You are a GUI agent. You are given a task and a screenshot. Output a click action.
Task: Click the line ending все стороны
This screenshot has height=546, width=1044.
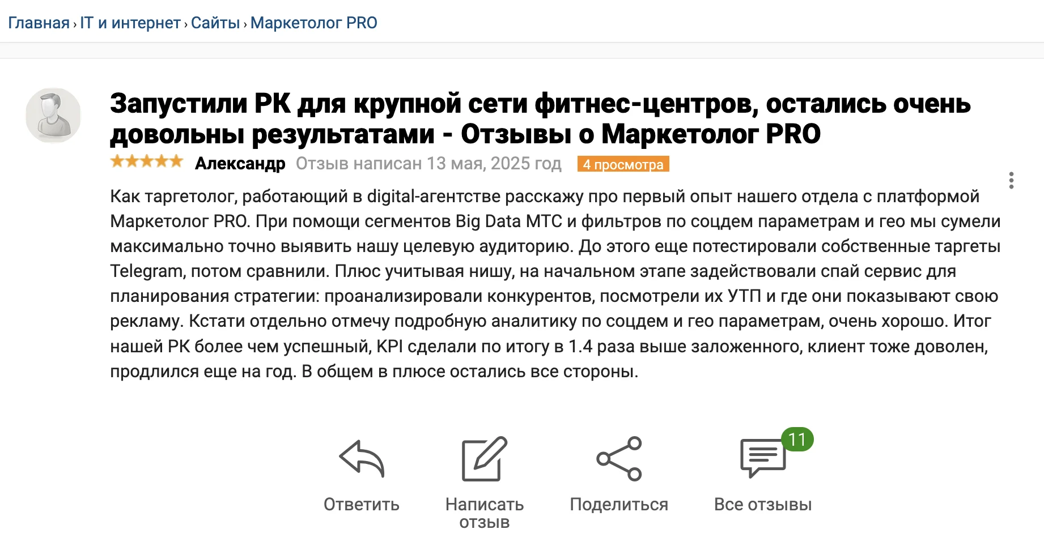374,372
